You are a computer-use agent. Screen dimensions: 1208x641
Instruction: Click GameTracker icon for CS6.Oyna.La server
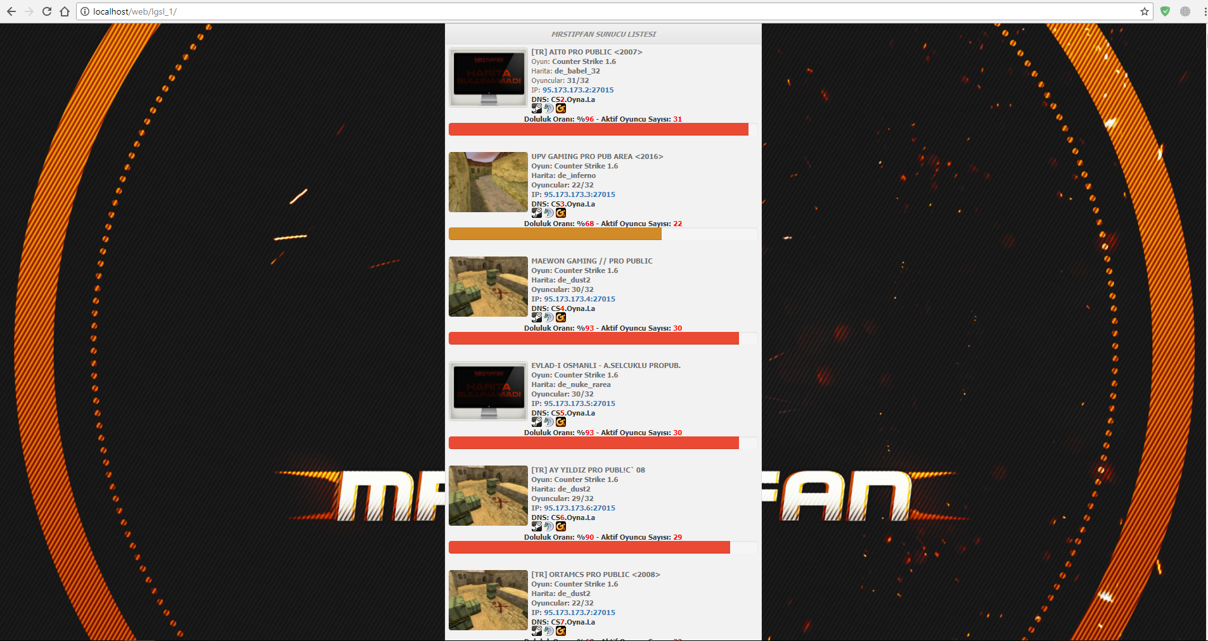pos(561,526)
